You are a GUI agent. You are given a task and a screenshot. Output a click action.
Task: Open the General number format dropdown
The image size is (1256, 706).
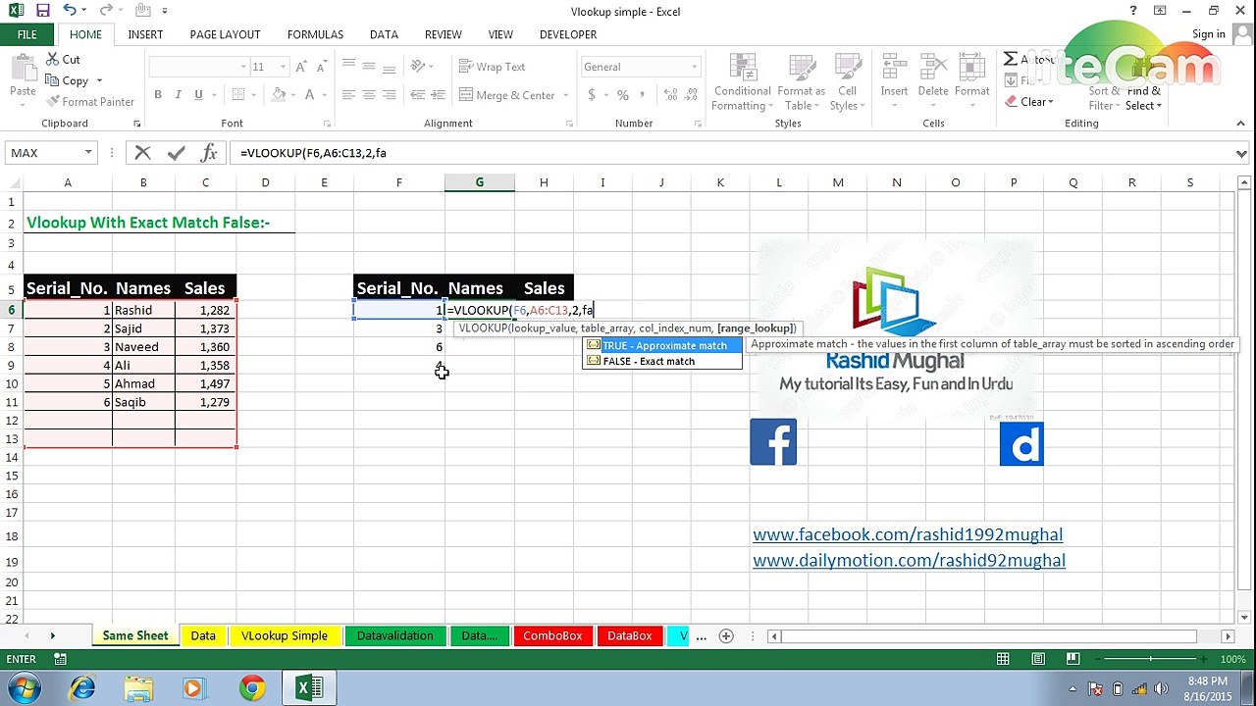pyautogui.click(x=694, y=67)
